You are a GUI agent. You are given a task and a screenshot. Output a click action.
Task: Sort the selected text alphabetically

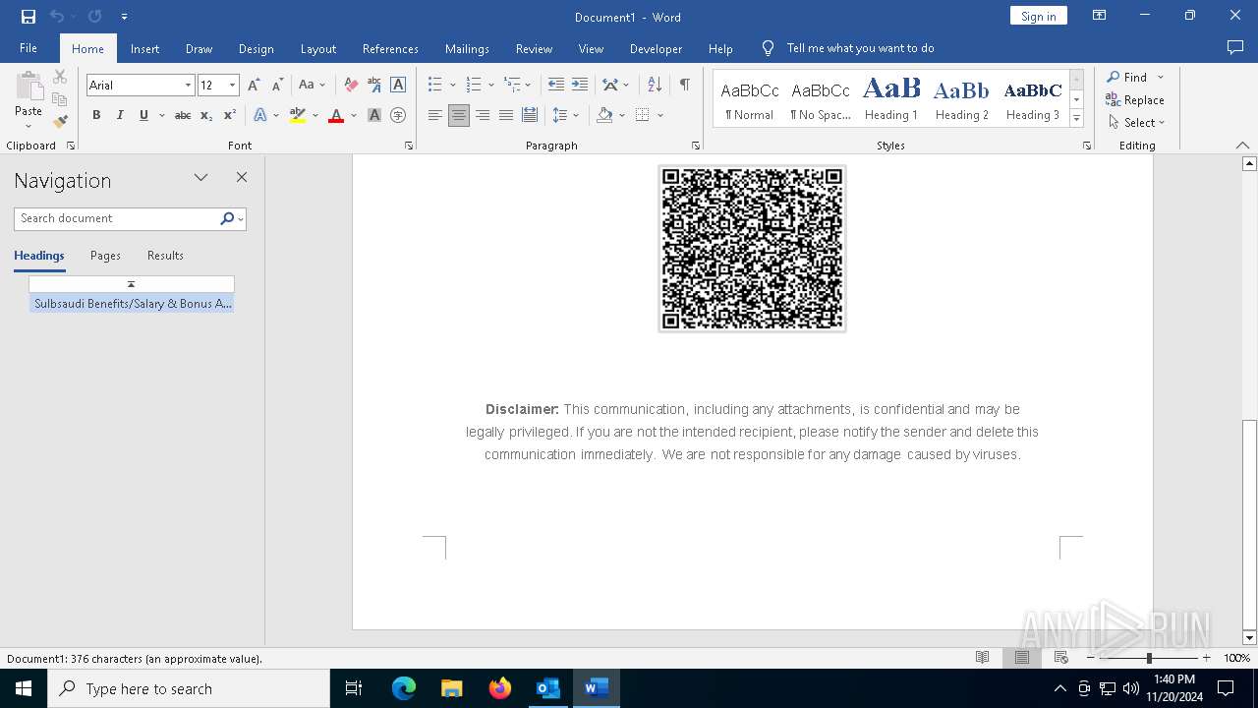click(x=655, y=86)
